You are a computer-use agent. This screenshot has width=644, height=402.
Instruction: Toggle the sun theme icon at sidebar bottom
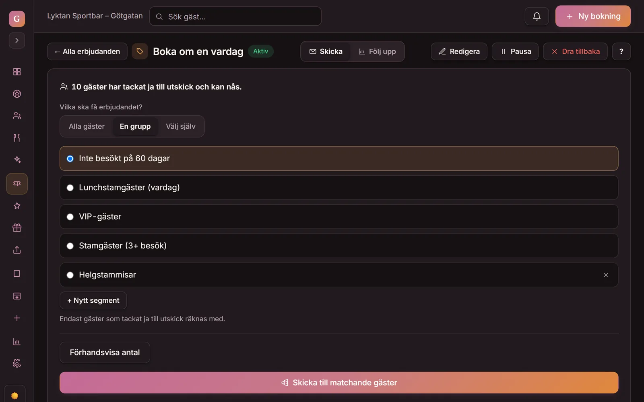point(15,396)
